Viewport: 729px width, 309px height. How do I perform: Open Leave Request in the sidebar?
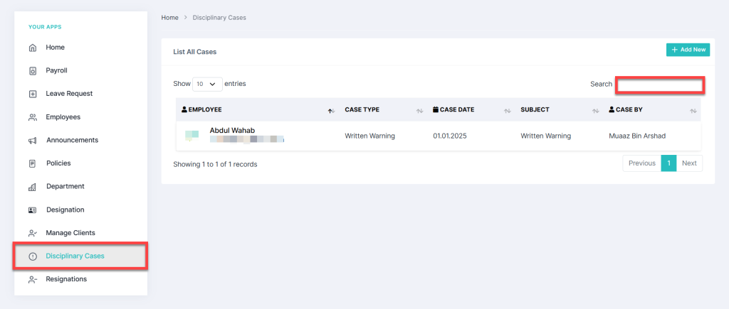pyautogui.click(x=69, y=94)
